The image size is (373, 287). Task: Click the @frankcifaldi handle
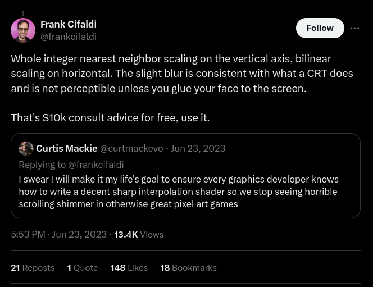(69, 37)
